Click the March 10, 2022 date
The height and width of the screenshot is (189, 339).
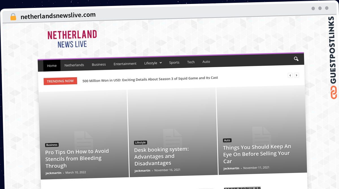click(x=76, y=172)
